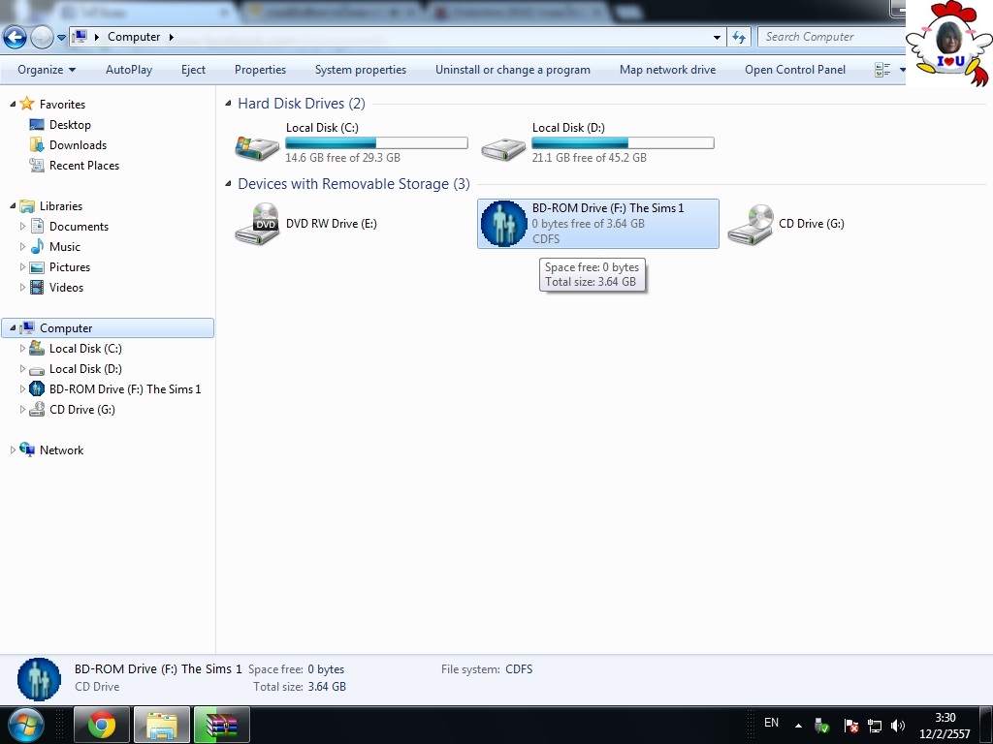Expand CD Drive (G:) in the tree
Viewport: 993px width, 744px height.
(23, 410)
